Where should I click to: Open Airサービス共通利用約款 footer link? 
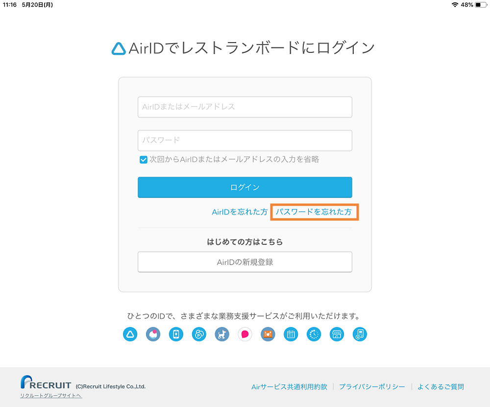pyautogui.click(x=290, y=387)
